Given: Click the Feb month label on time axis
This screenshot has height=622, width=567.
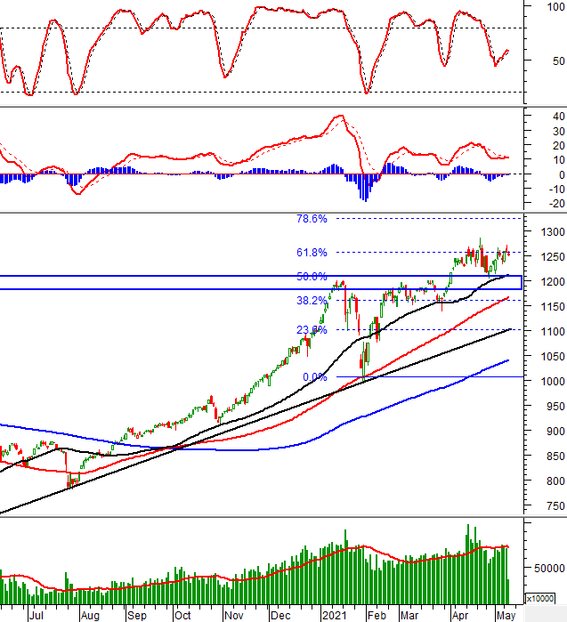Looking at the screenshot, I should tap(377, 616).
